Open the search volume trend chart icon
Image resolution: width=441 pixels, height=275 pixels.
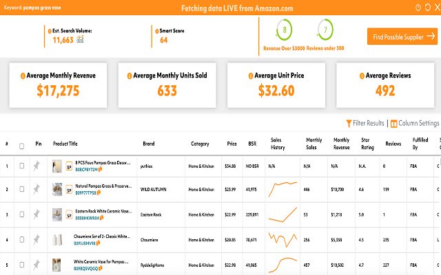[80, 39]
